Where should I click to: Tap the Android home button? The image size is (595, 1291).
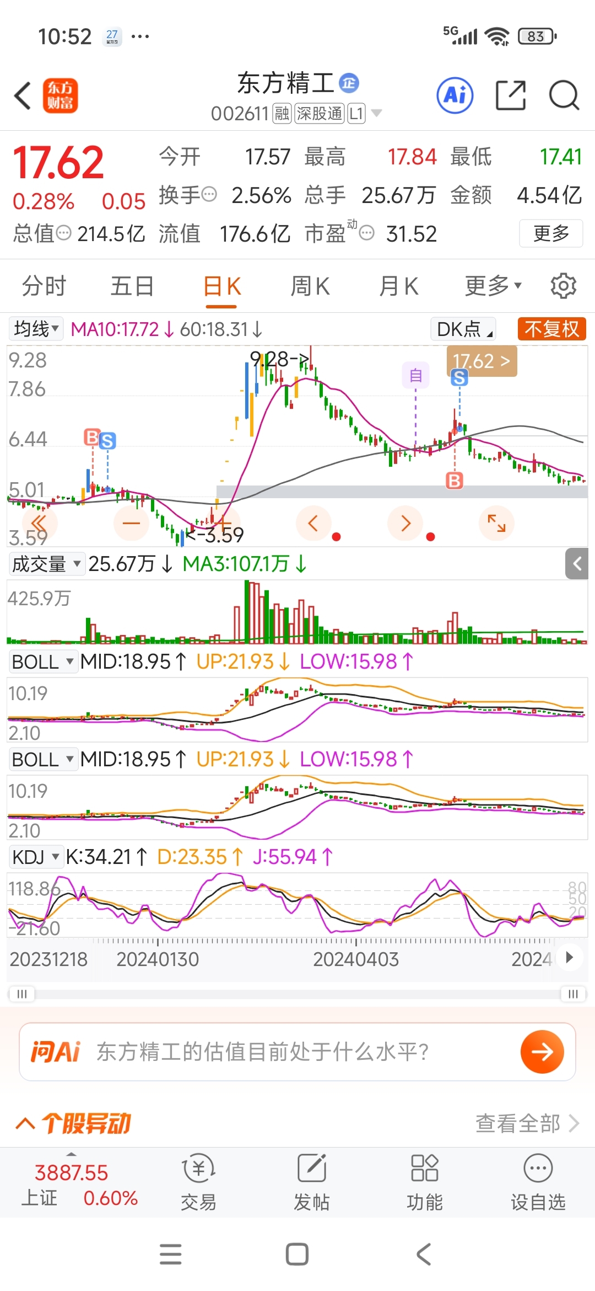click(x=297, y=1254)
